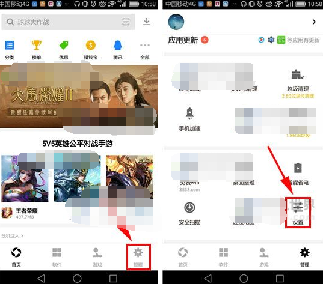Switch to 游戏 tab in right screen
323x284 pixels.
[x=264, y=257]
